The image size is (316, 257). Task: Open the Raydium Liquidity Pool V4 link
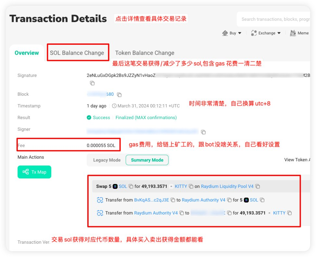(x=227, y=187)
